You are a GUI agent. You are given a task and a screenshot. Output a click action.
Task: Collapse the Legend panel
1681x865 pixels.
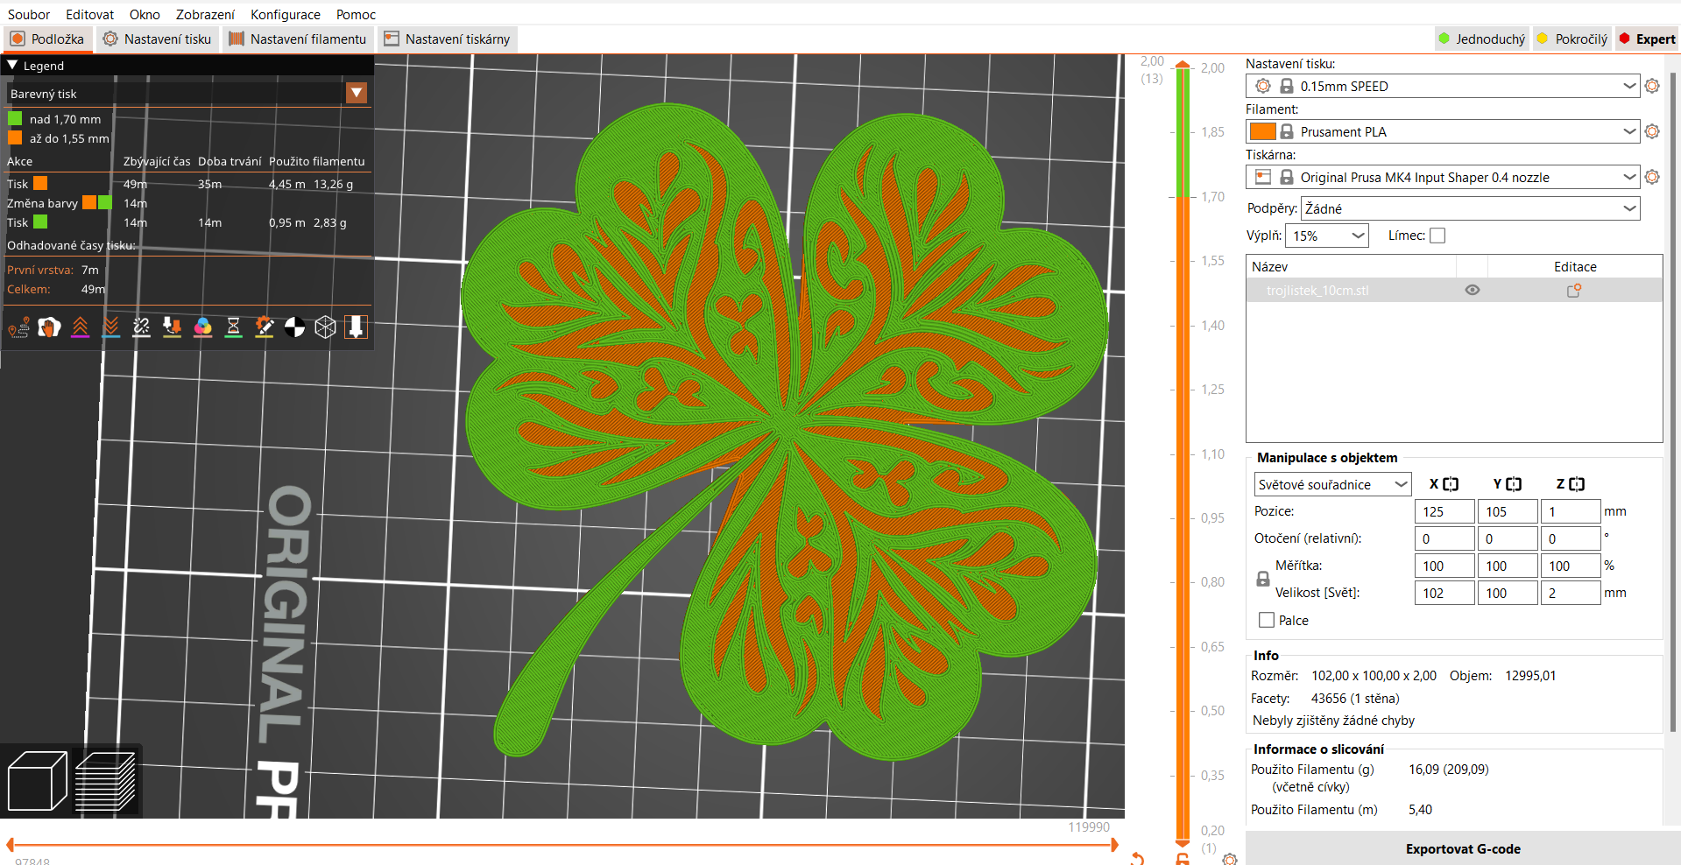point(11,65)
